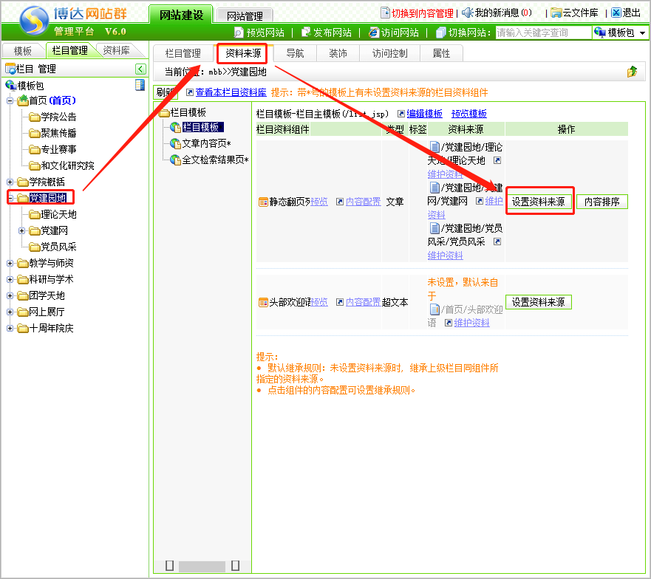Open the 网站管理 top tab
Image resolution: width=651 pixels, height=579 pixels.
[x=245, y=16]
